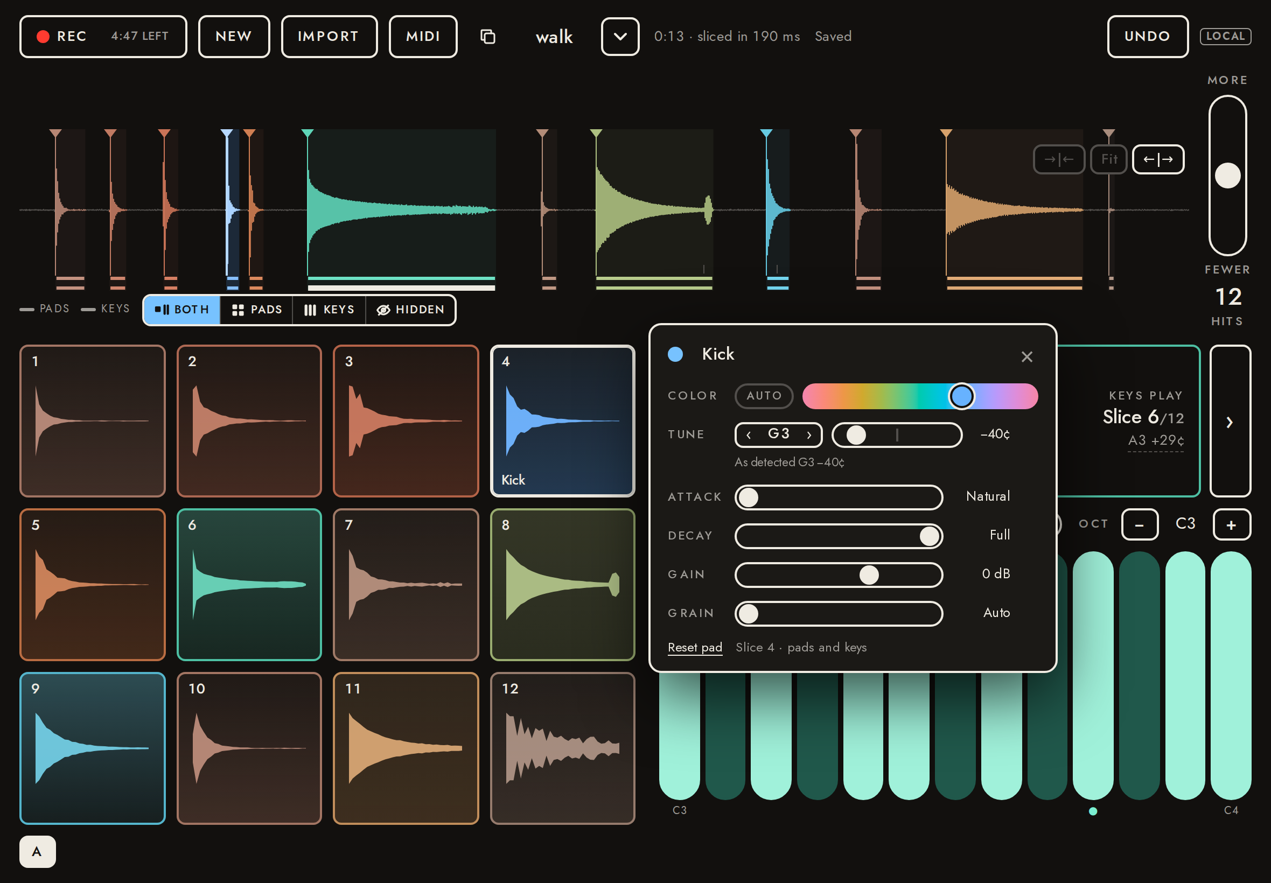Click the zoom-out expand waveform icon
The image size is (1271, 883).
[x=1158, y=159]
